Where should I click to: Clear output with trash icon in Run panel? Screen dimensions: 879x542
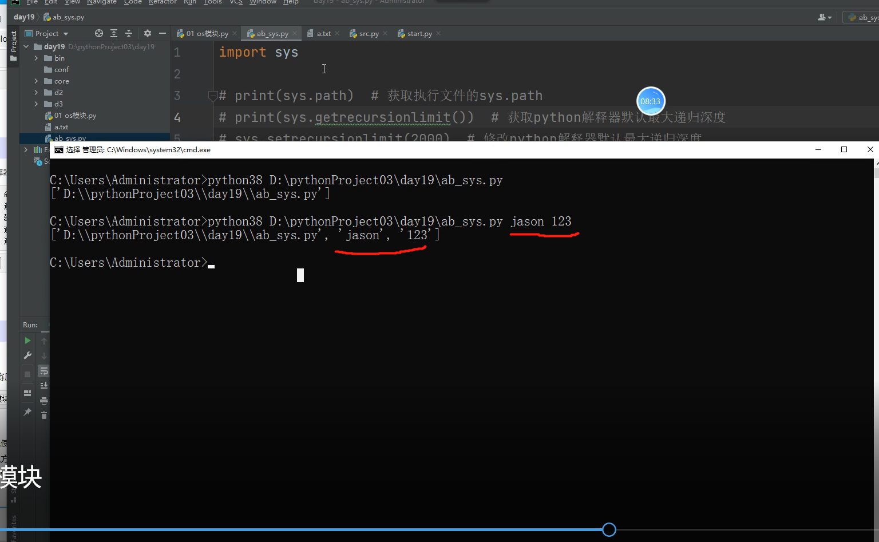point(44,416)
